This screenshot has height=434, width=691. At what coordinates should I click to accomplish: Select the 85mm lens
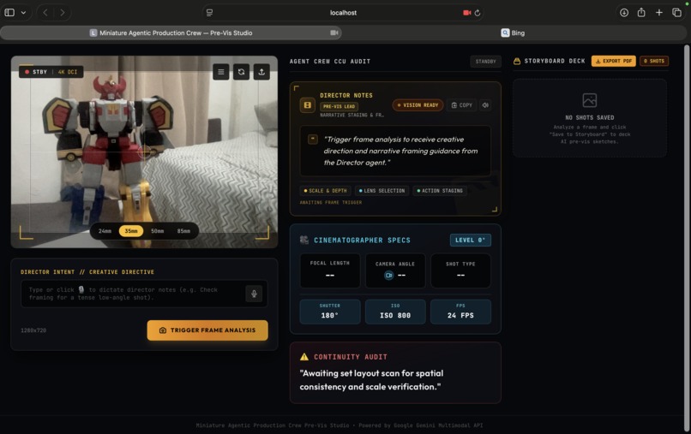(183, 230)
